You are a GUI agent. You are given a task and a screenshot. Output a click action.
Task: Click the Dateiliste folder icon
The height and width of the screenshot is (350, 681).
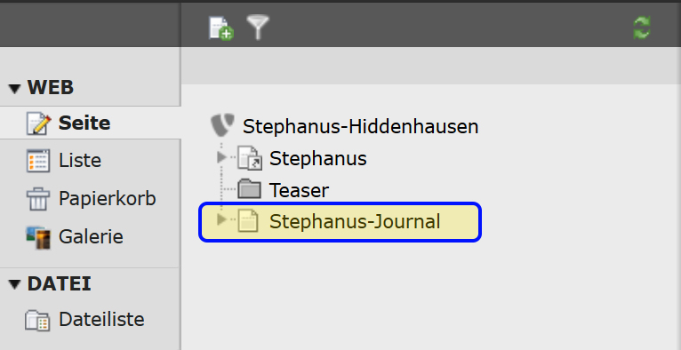[38, 320]
